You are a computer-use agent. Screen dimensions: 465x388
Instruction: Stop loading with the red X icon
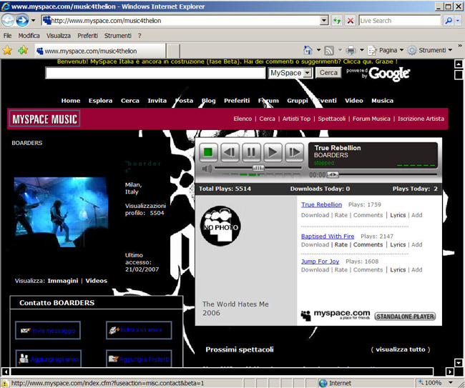coord(351,21)
